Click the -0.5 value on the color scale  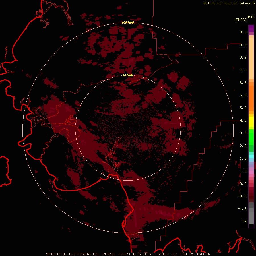tap(242, 196)
